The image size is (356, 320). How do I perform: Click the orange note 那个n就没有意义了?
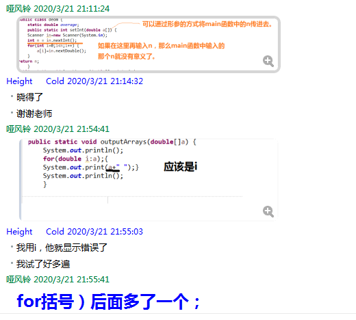pyautogui.click(x=127, y=56)
